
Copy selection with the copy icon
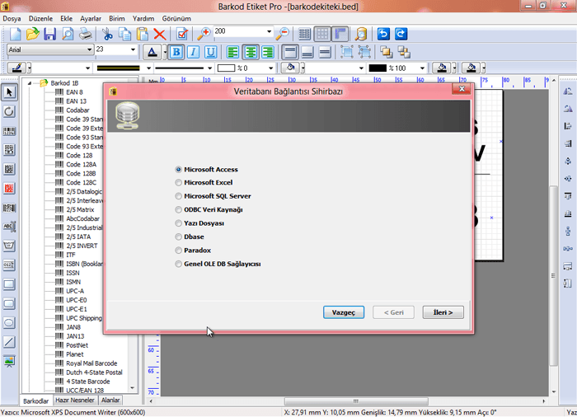(124, 34)
